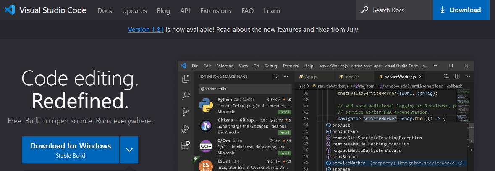Click the @sort:installs extension search box
The width and height of the screenshot is (495, 171).
coord(245,89)
